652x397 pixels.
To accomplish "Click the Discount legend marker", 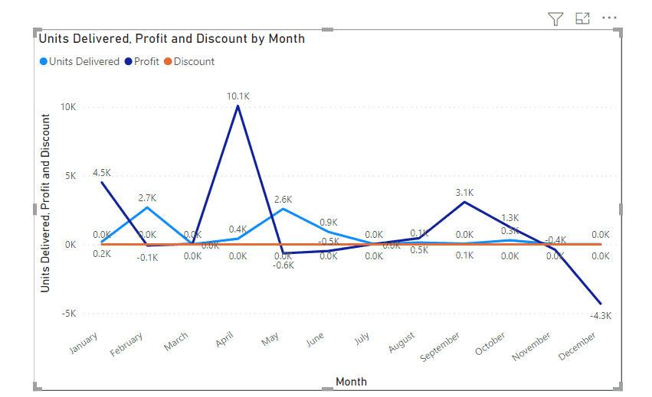I will point(168,61).
